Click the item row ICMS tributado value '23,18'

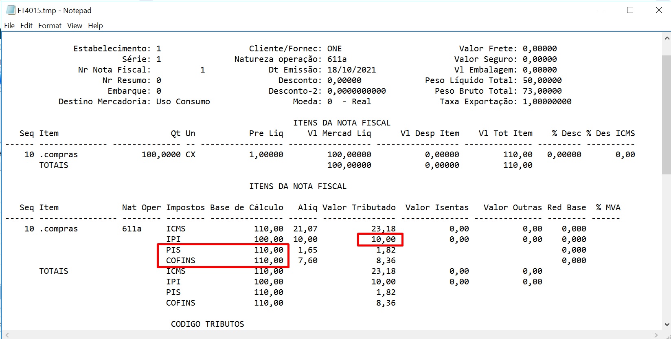click(x=383, y=229)
